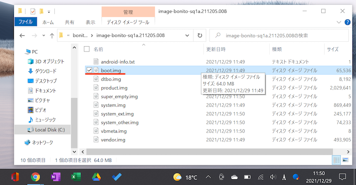Sort files by 更新日時 column

click(216, 49)
